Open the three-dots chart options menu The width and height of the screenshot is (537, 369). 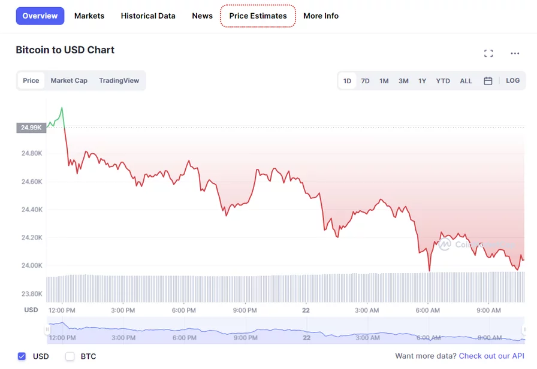click(515, 53)
